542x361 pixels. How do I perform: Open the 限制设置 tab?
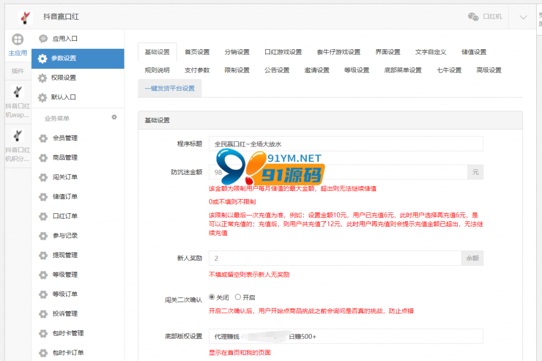coord(237,70)
